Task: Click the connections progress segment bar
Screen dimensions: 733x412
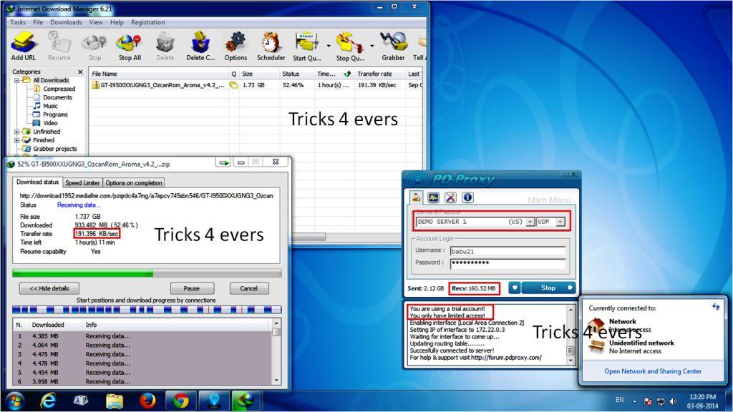Action: (147, 309)
